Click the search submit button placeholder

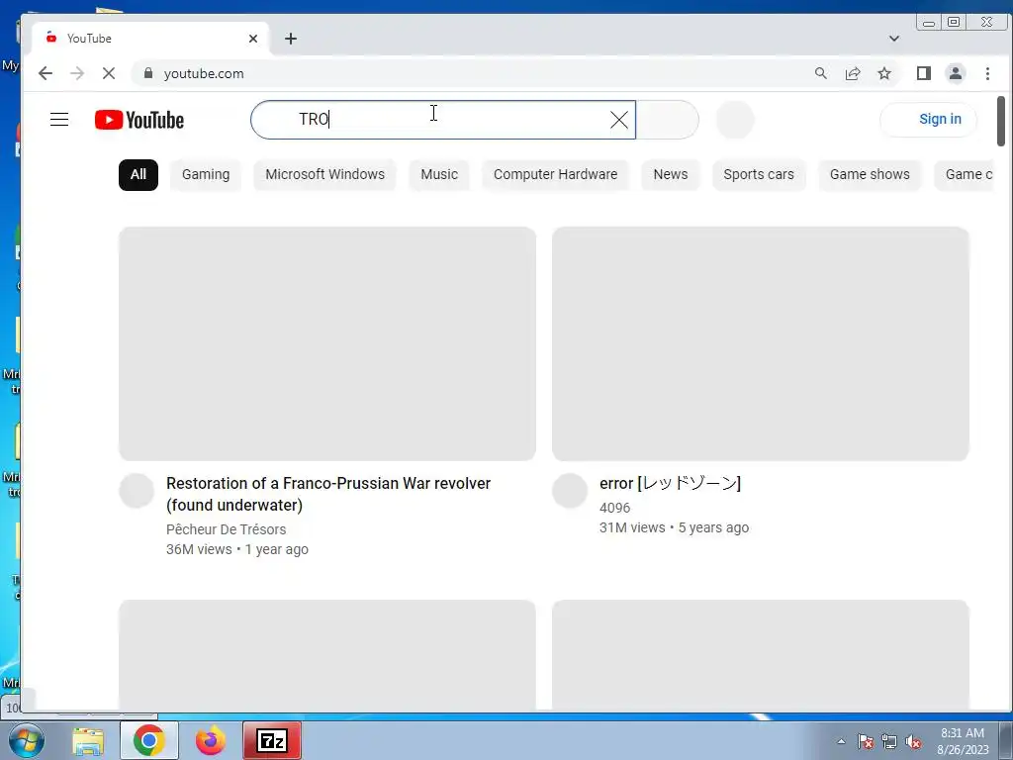[668, 120]
